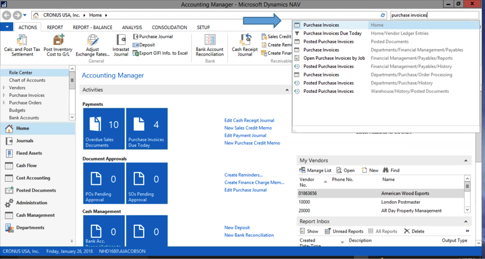Open Bank Account Reconciliation
This screenshot has height=259, width=485.
210,45
